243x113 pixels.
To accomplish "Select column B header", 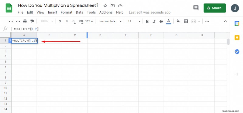I will click(x=50, y=35).
